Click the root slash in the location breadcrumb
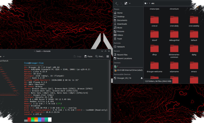Viewport: 204px width, 123px height. (147, 3)
